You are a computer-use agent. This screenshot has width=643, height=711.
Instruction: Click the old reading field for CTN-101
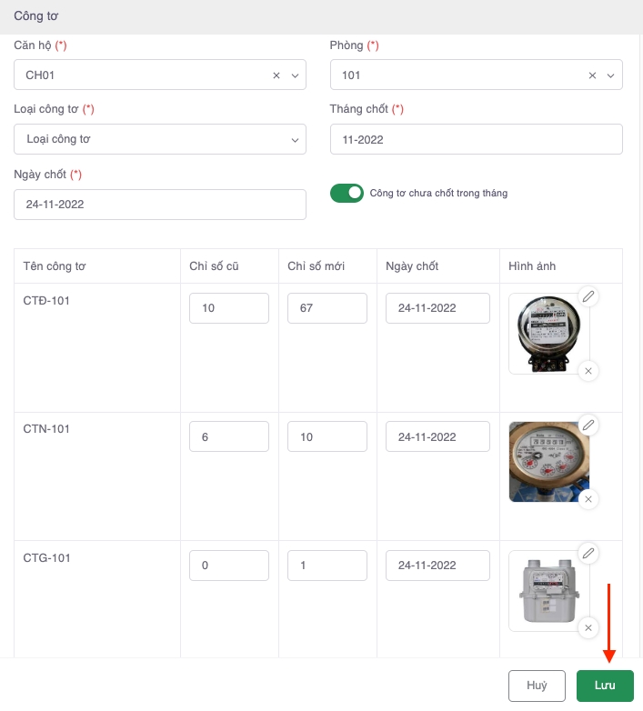click(x=229, y=437)
